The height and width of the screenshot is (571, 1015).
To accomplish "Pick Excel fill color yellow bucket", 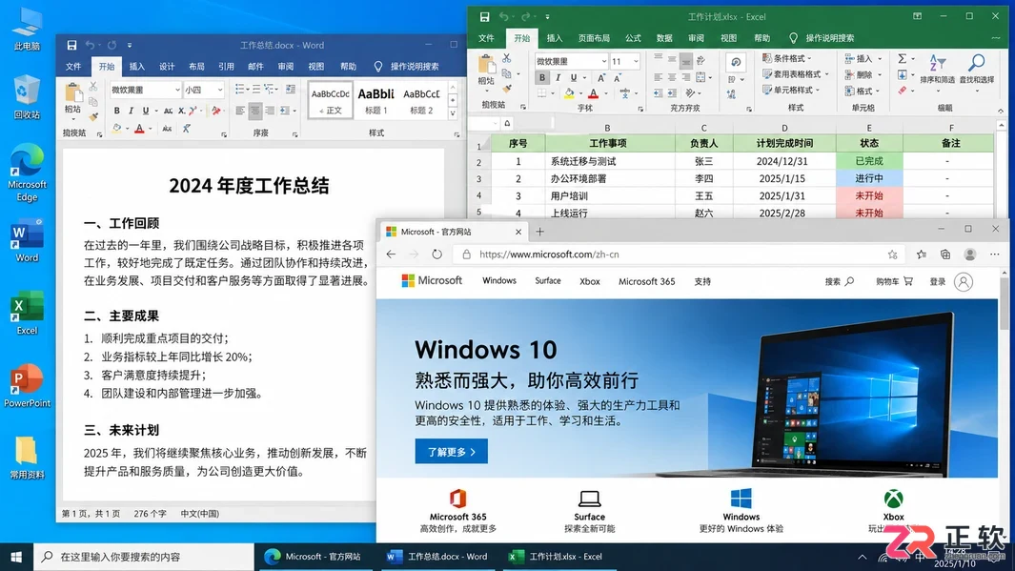I will point(569,93).
